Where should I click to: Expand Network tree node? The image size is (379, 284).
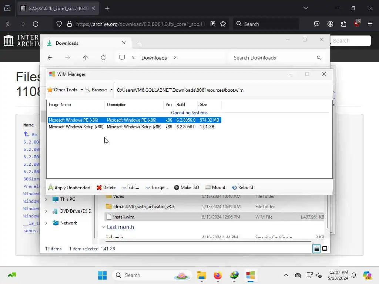[x=46, y=223]
